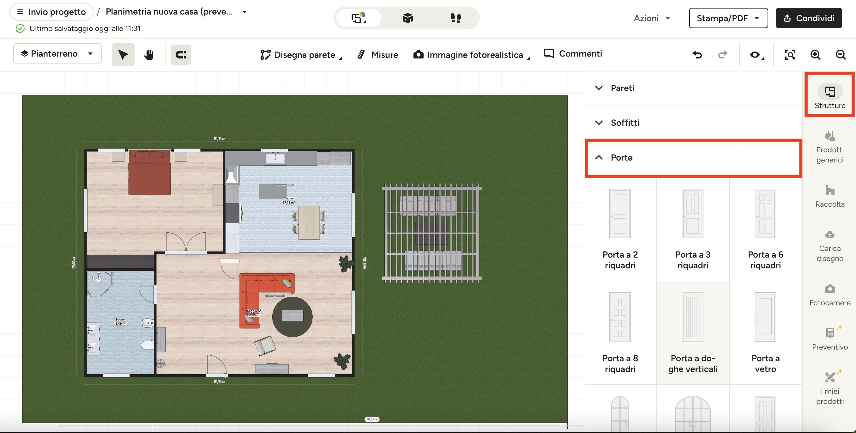Collapse the Porte section

point(693,158)
